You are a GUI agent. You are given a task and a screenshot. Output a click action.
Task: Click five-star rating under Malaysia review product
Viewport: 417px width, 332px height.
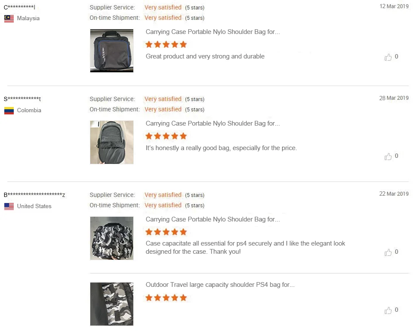pyautogui.click(x=166, y=44)
